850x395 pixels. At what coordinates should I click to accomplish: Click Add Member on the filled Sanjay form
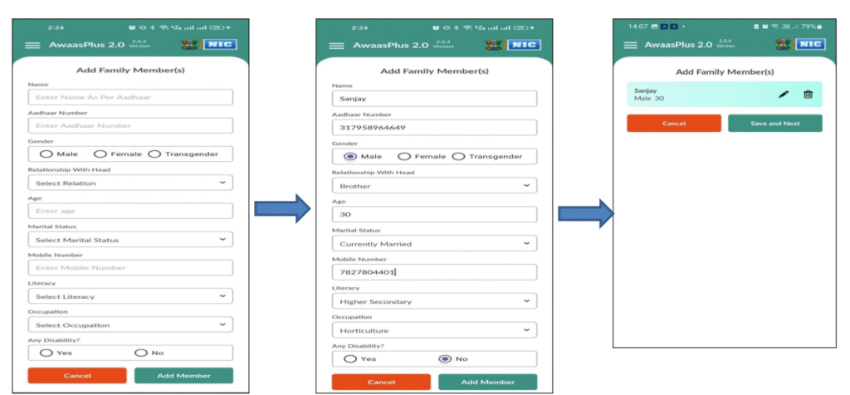[x=488, y=382]
